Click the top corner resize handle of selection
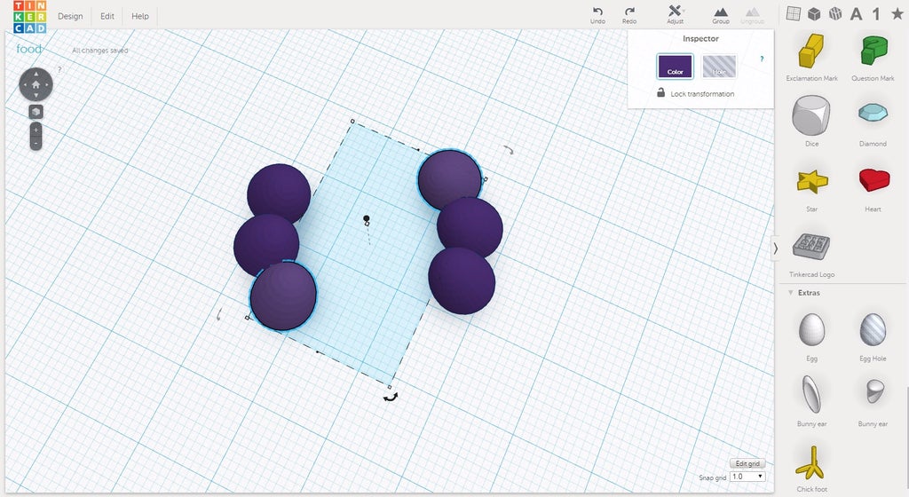Viewport: 909px width, 497px height. [x=352, y=121]
